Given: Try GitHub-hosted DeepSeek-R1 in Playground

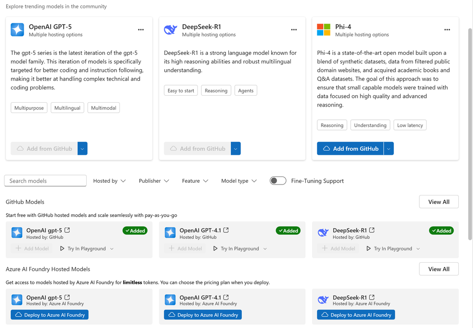Looking at the screenshot, I should (x=390, y=248).
